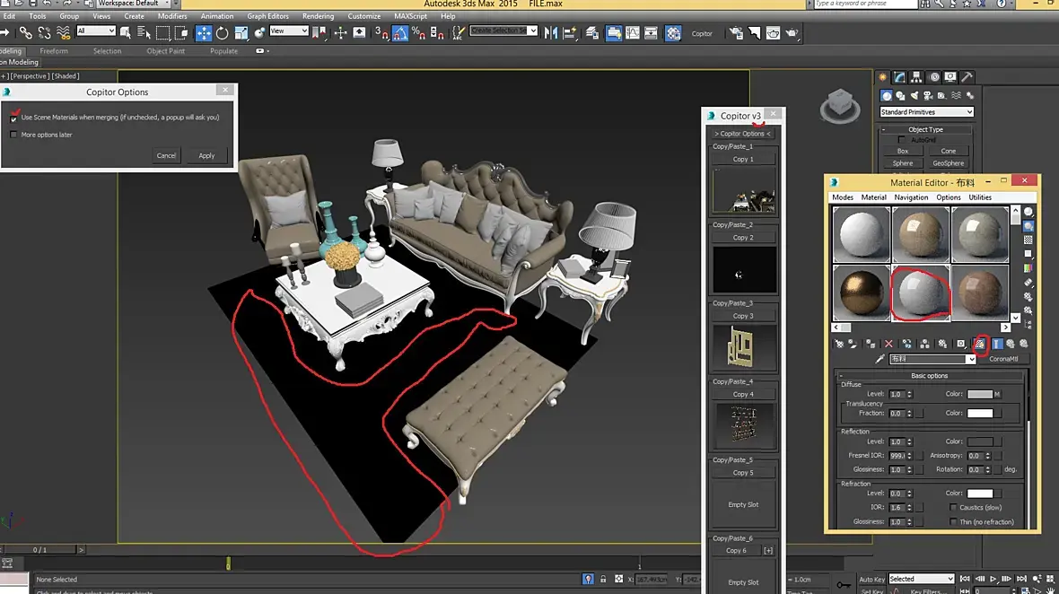
Task: Open the Selected key filter dropdown
Action: [x=921, y=579]
